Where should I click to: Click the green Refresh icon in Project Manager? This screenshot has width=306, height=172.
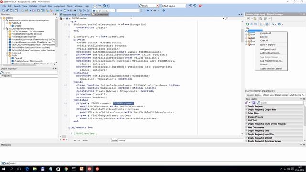pos(248,24)
